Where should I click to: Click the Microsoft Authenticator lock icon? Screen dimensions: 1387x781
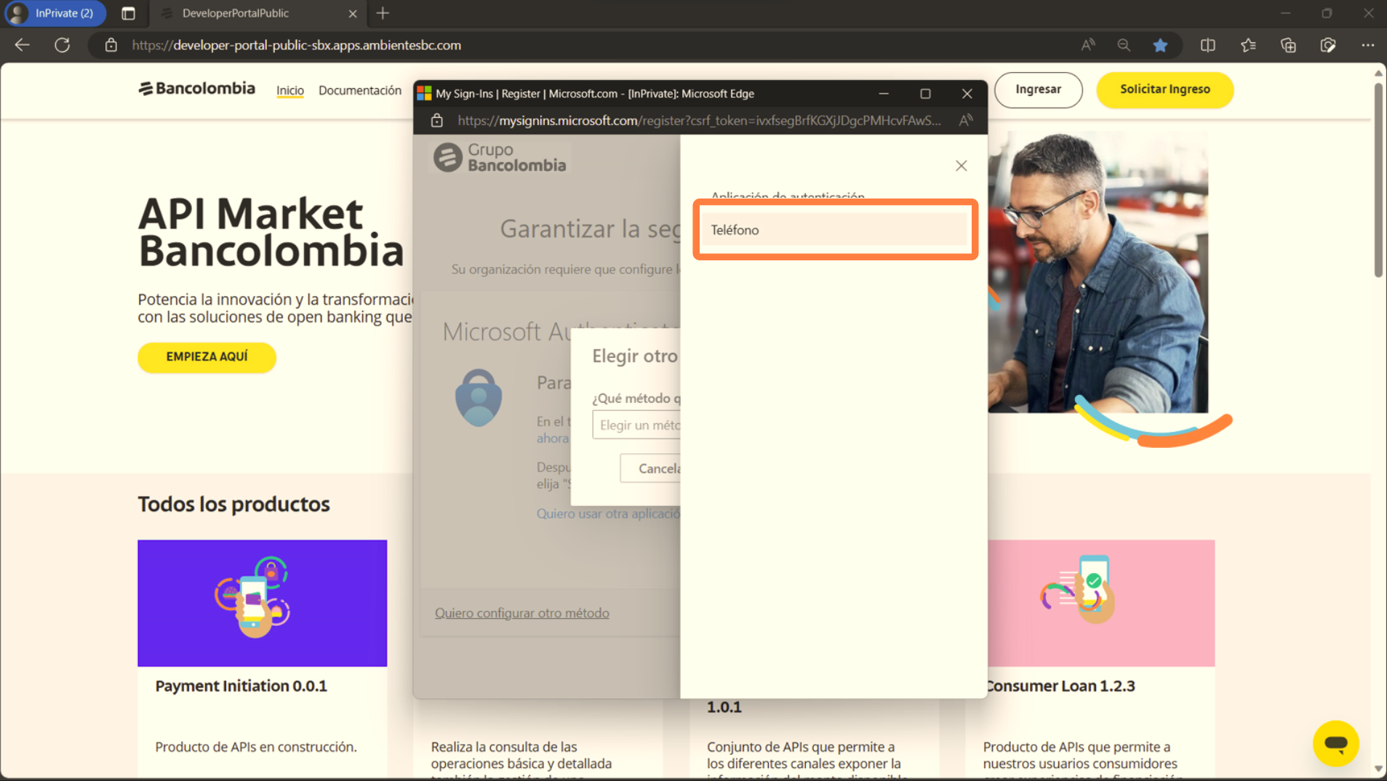(x=478, y=397)
